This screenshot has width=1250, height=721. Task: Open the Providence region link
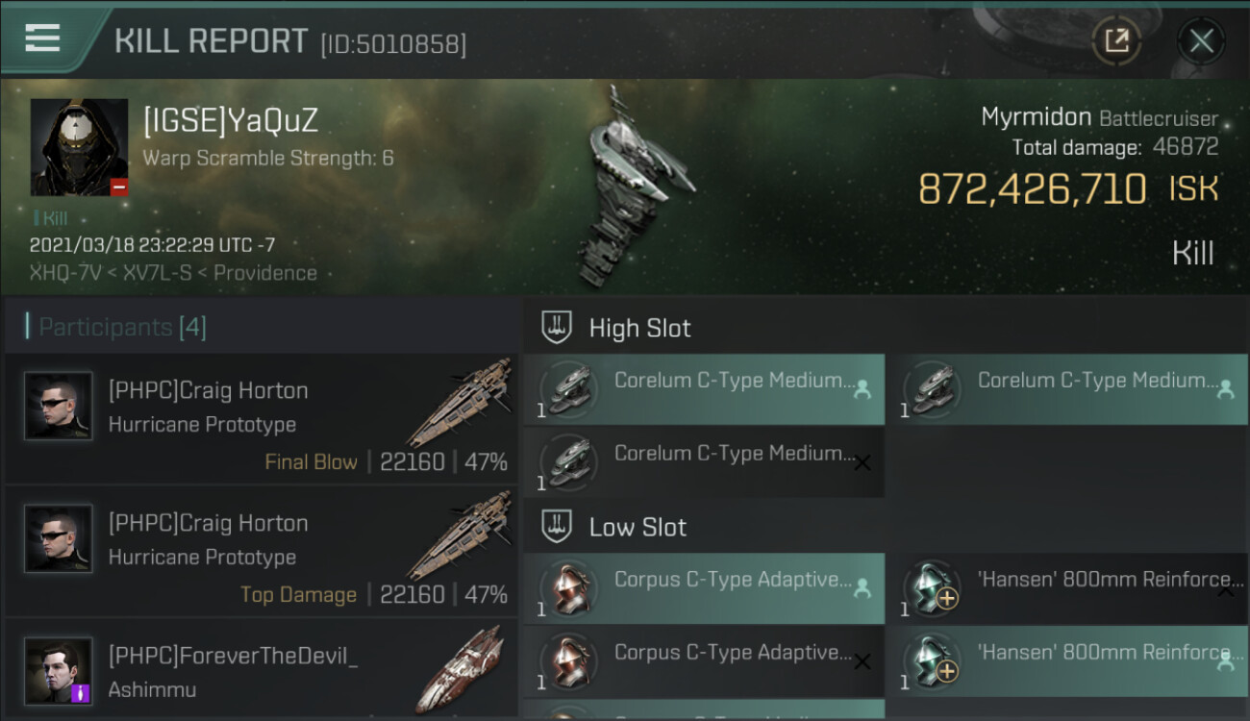click(x=265, y=273)
